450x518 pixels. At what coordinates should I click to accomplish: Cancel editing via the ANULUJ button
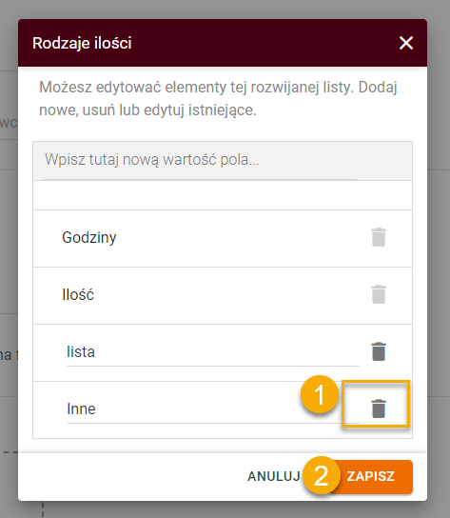[274, 476]
